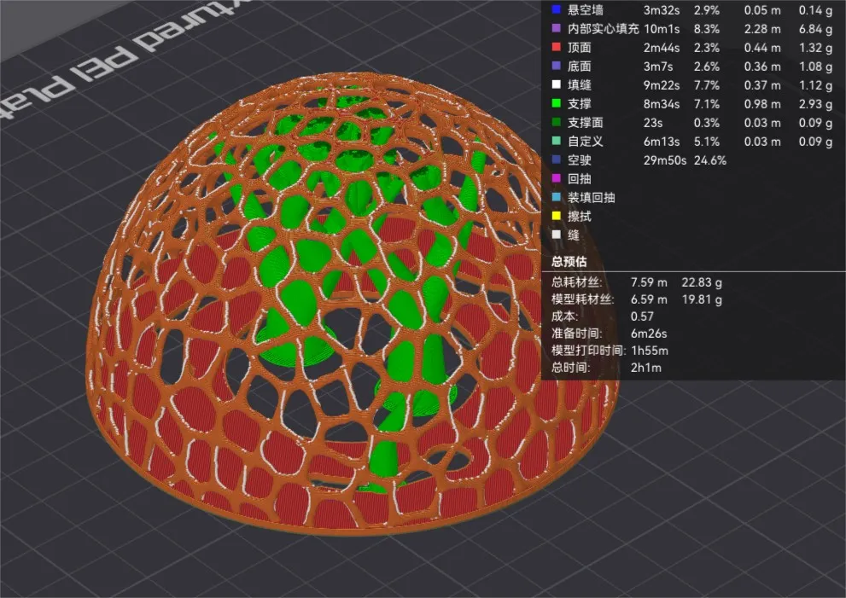The image size is (846, 598).
Task: Click the 总预估 section heading
Action: (569, 262)
